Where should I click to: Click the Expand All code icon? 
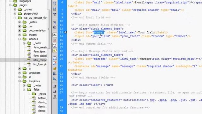click(55, 14)
